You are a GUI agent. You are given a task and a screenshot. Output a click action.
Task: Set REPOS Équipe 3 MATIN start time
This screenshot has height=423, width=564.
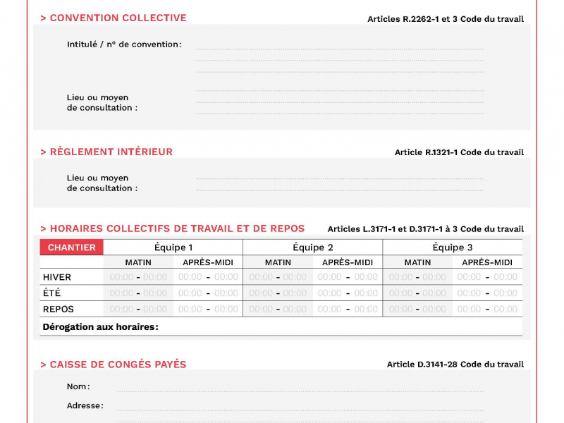coord(400,309)
